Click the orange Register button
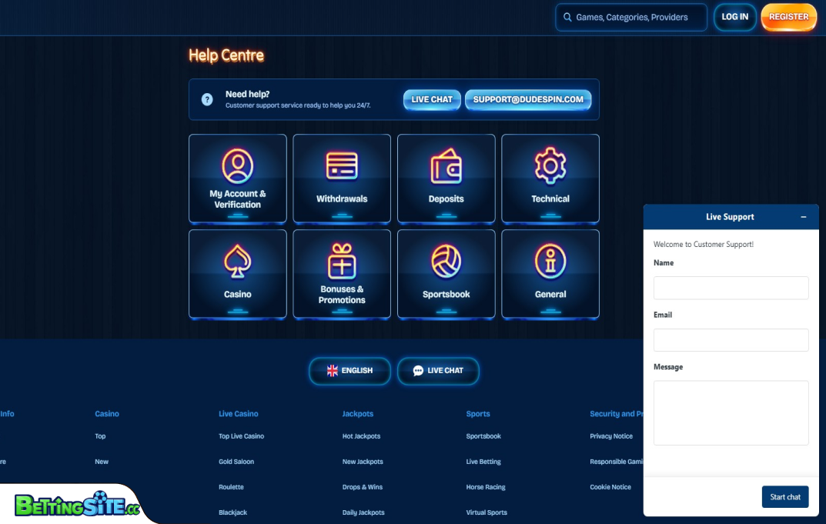Screen dimensions: 826x524 tap(788, 17)
